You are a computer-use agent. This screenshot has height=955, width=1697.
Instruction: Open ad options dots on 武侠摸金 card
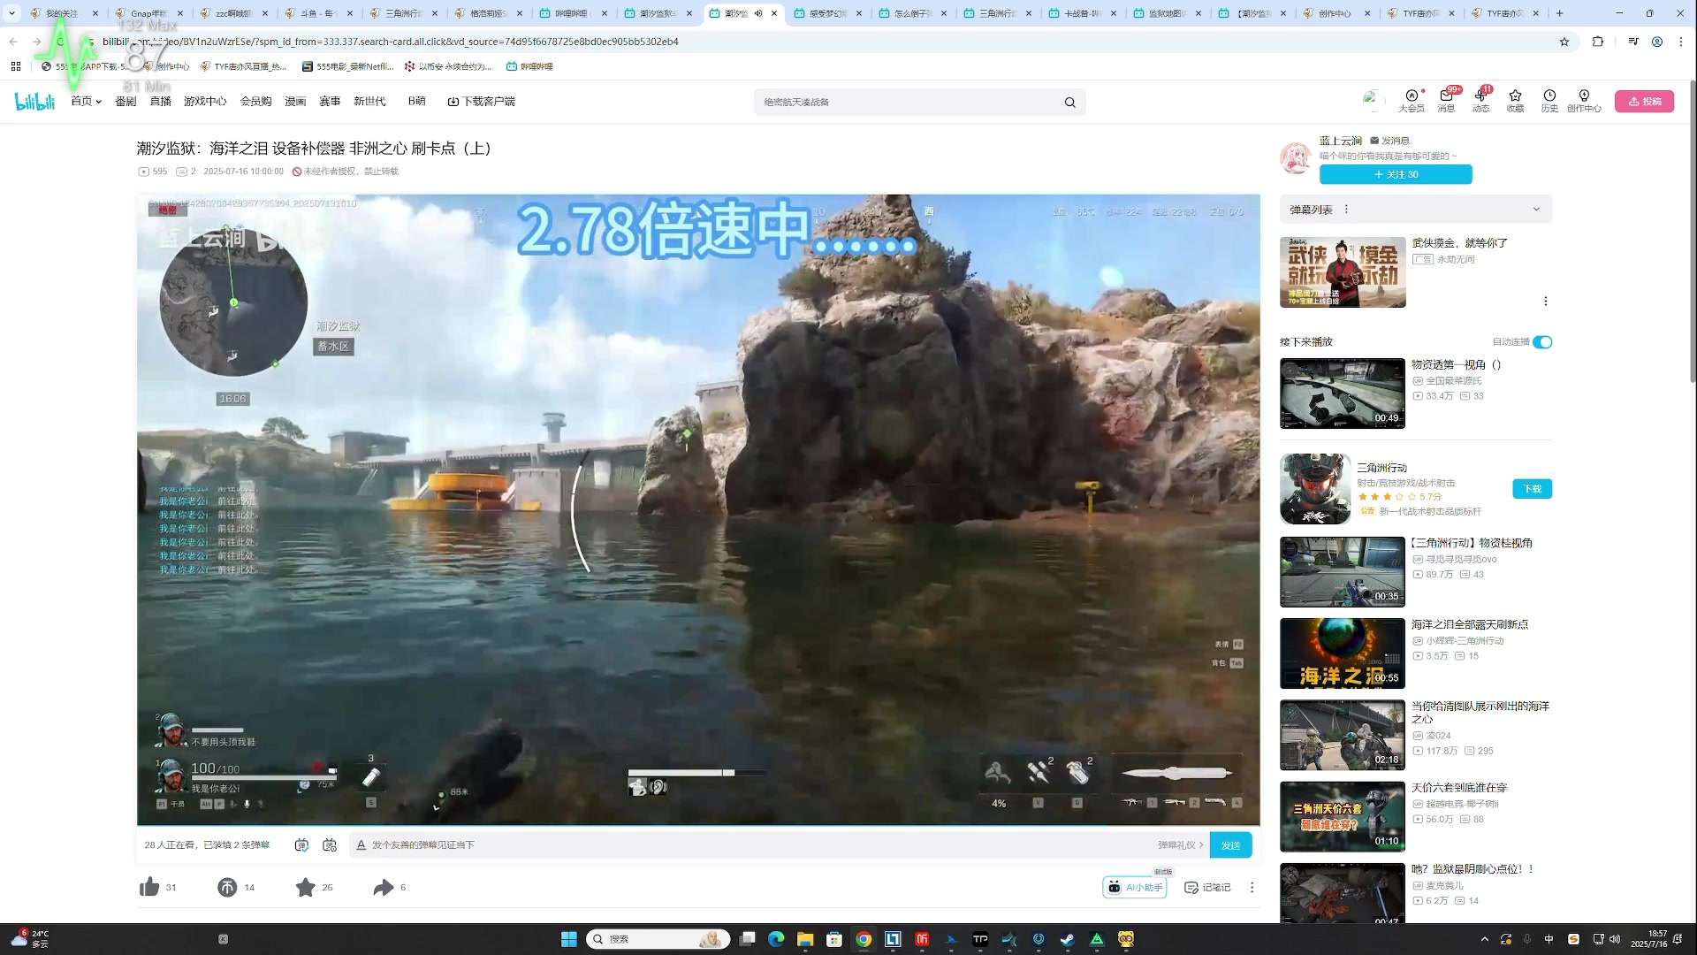[x=1545, y=302]
